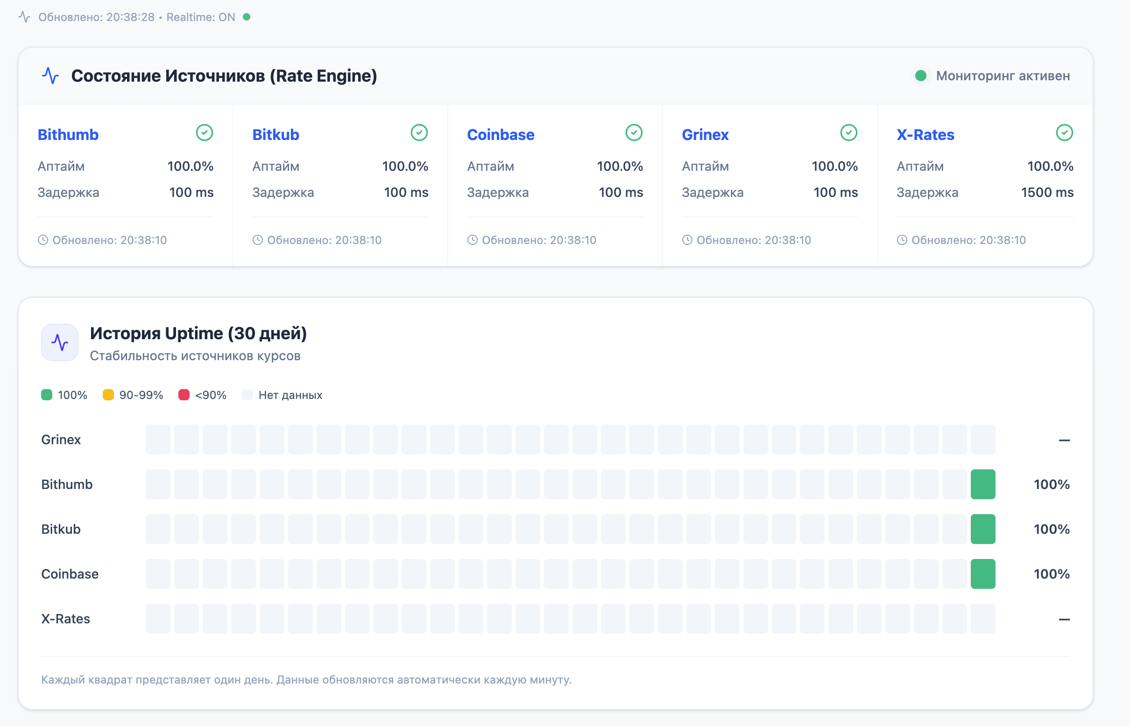This screenshot has height=726, width=1130.
Task: Click the pulse icon beside the top update time
Action: tap(25, 17)
